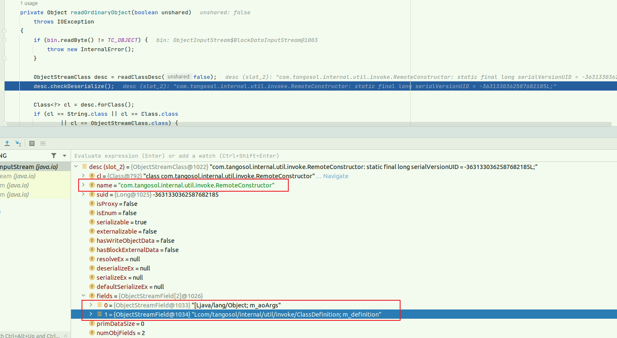Click the "1 usage" hint above the method

(x=29, y=3)
